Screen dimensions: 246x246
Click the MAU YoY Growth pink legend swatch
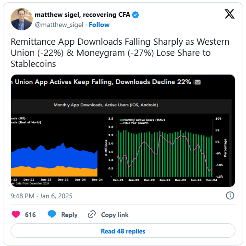pyautogui.click(x=121, y=123)
